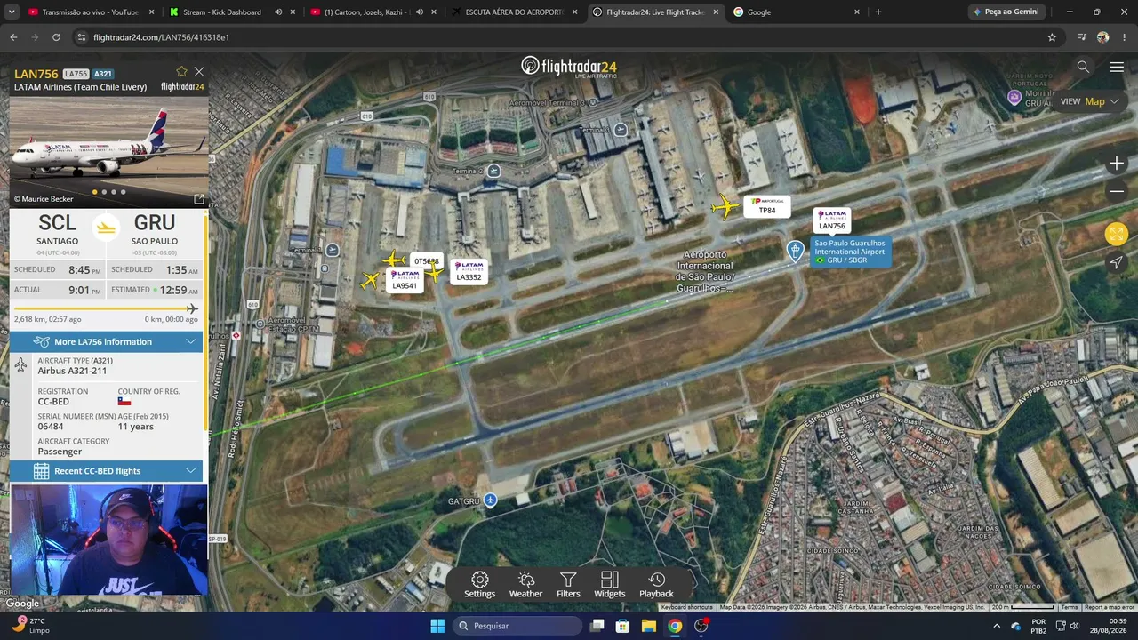
Task: Open the weather widget on the taskbar
Action: (33, 626)
